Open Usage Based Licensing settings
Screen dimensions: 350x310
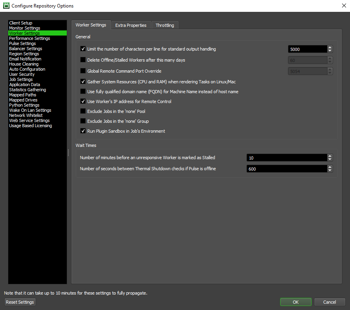coord(30,126)
